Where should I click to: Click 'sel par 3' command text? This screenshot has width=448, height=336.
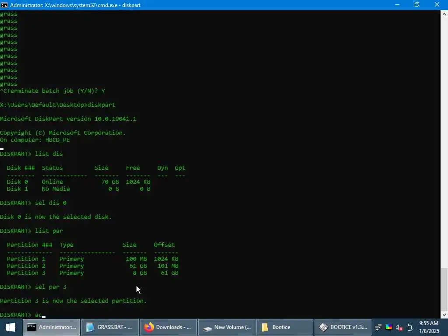click(x=51, y=287)
